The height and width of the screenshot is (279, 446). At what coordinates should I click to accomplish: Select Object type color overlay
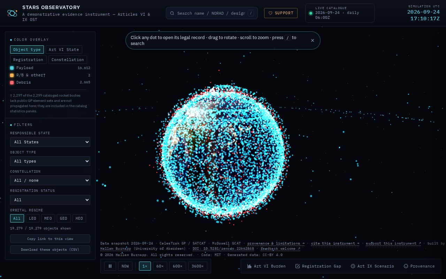click(x=27, y=50)
